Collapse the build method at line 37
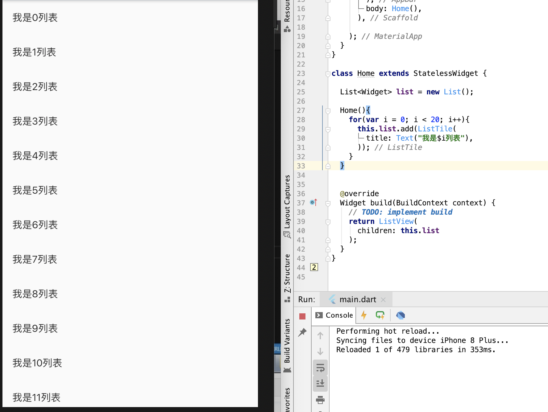 tap(328, 203)
